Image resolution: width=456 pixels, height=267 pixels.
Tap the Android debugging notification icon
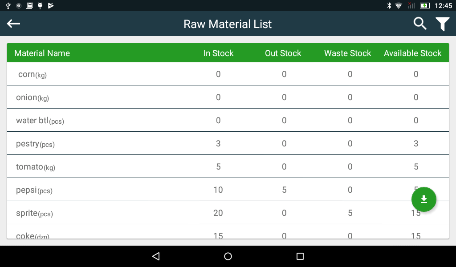40,5
